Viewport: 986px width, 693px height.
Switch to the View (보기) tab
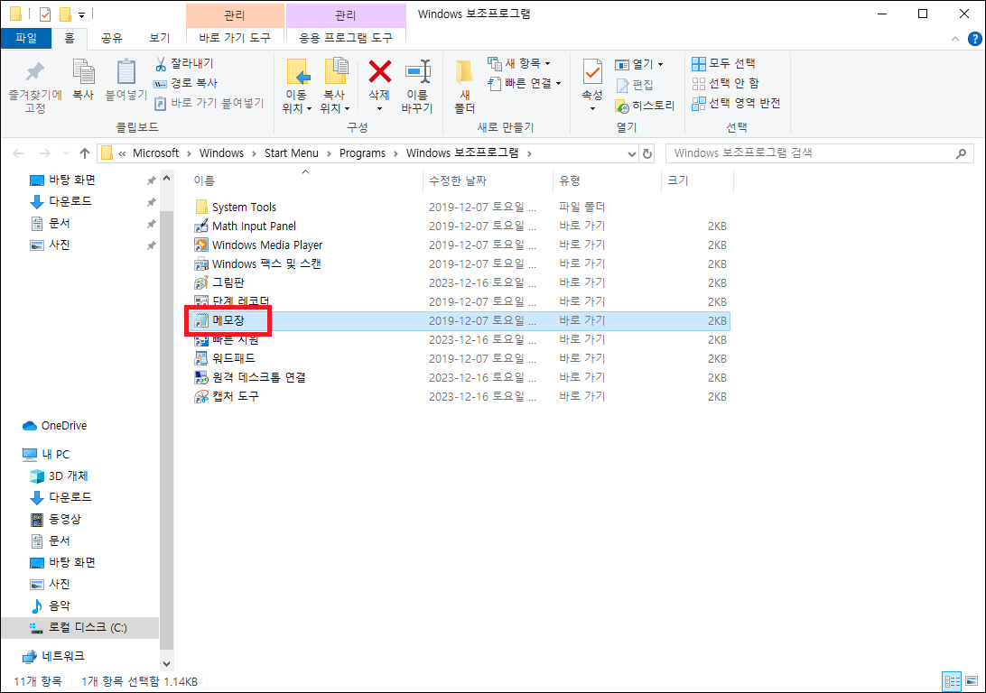point(160,38)
